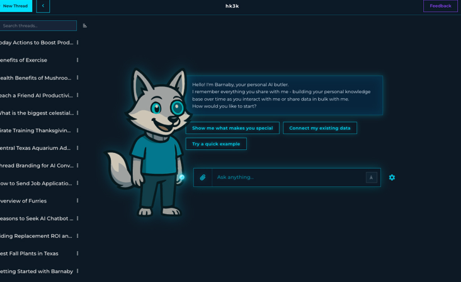
Task: Open the Actions to Boost Productivity thread
Action: coord(37,43)
